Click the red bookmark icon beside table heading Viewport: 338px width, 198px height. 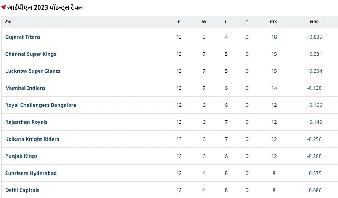tap(4, 7)
